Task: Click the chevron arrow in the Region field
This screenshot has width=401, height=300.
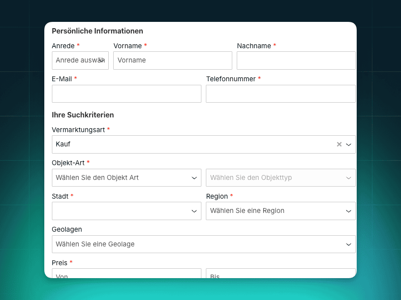Action: pos(349,211)
